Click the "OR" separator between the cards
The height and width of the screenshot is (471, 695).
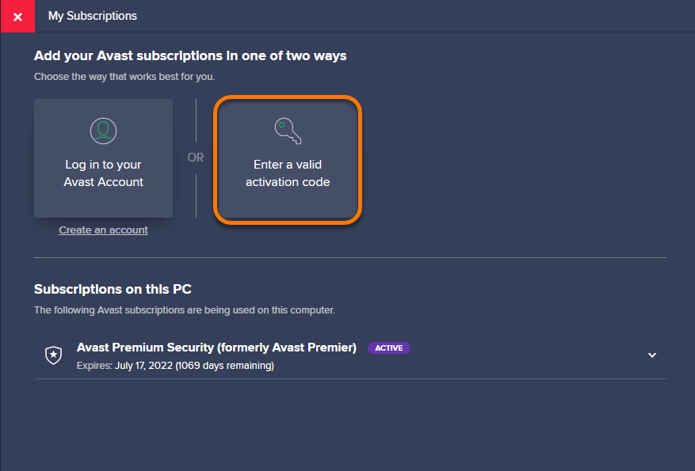click(x=196, y=158)
